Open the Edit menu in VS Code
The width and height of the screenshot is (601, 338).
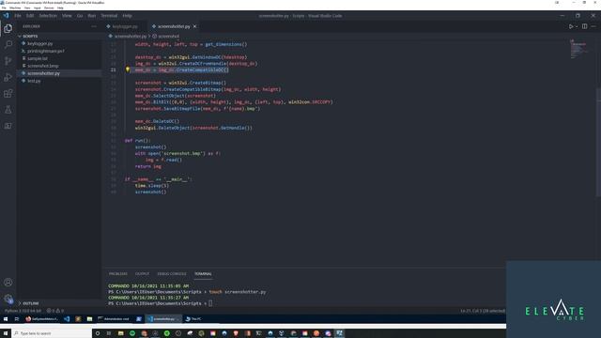click(30, 16)
